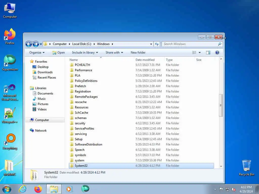Select the PolicyDefinitions folder
Screen dimensions: 259x194
tap(141, 81)
